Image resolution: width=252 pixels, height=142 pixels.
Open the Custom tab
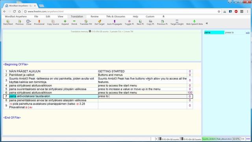pos(150,17)
